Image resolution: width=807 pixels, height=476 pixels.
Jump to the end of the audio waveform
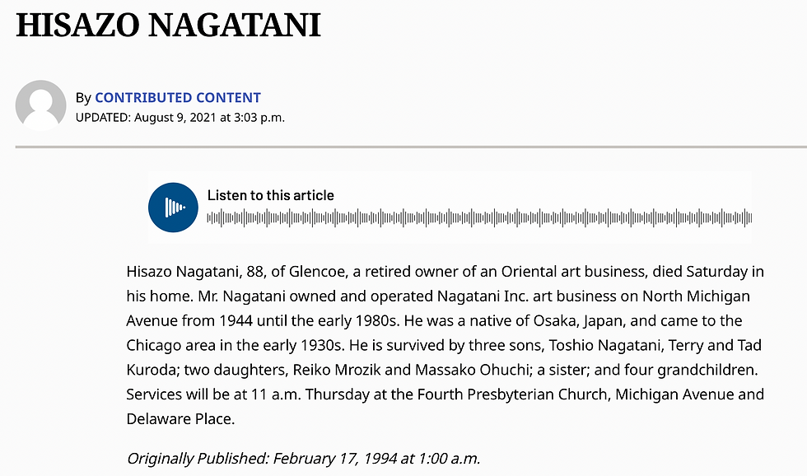750,217
